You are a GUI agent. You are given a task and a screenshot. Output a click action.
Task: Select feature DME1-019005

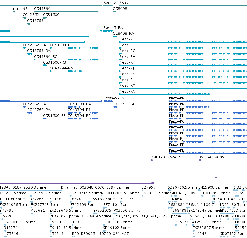pos(211,157)
